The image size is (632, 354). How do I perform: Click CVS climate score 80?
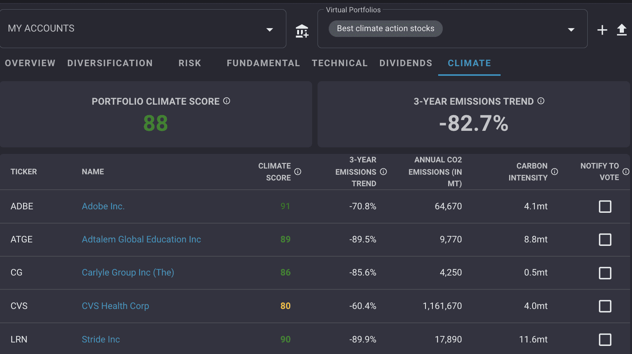(286, 306)
